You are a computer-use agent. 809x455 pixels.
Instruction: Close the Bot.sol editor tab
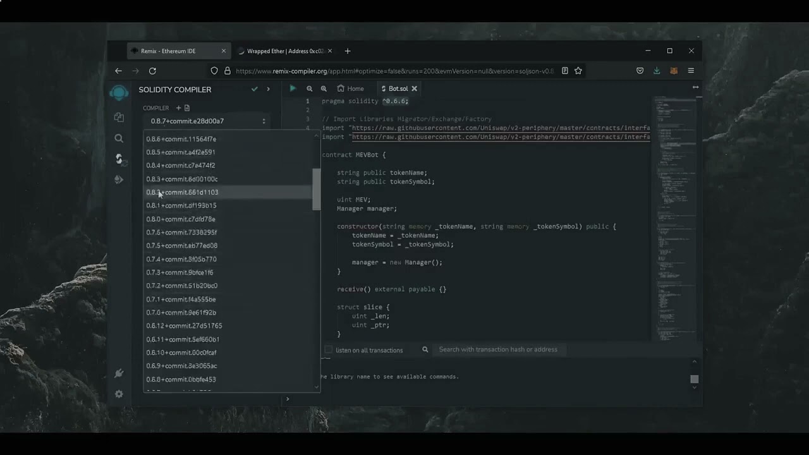(414, 88)
